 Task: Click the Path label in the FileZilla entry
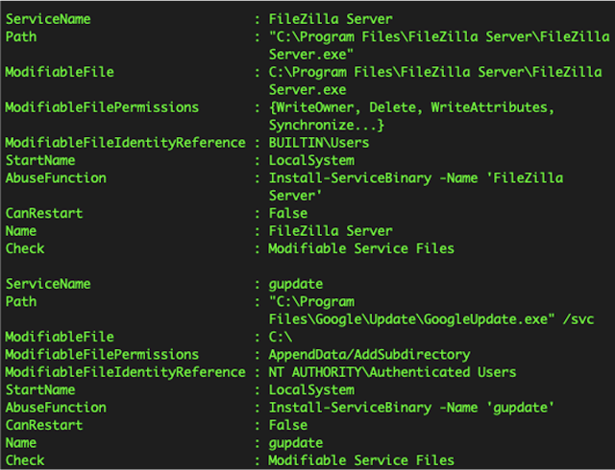21,36
